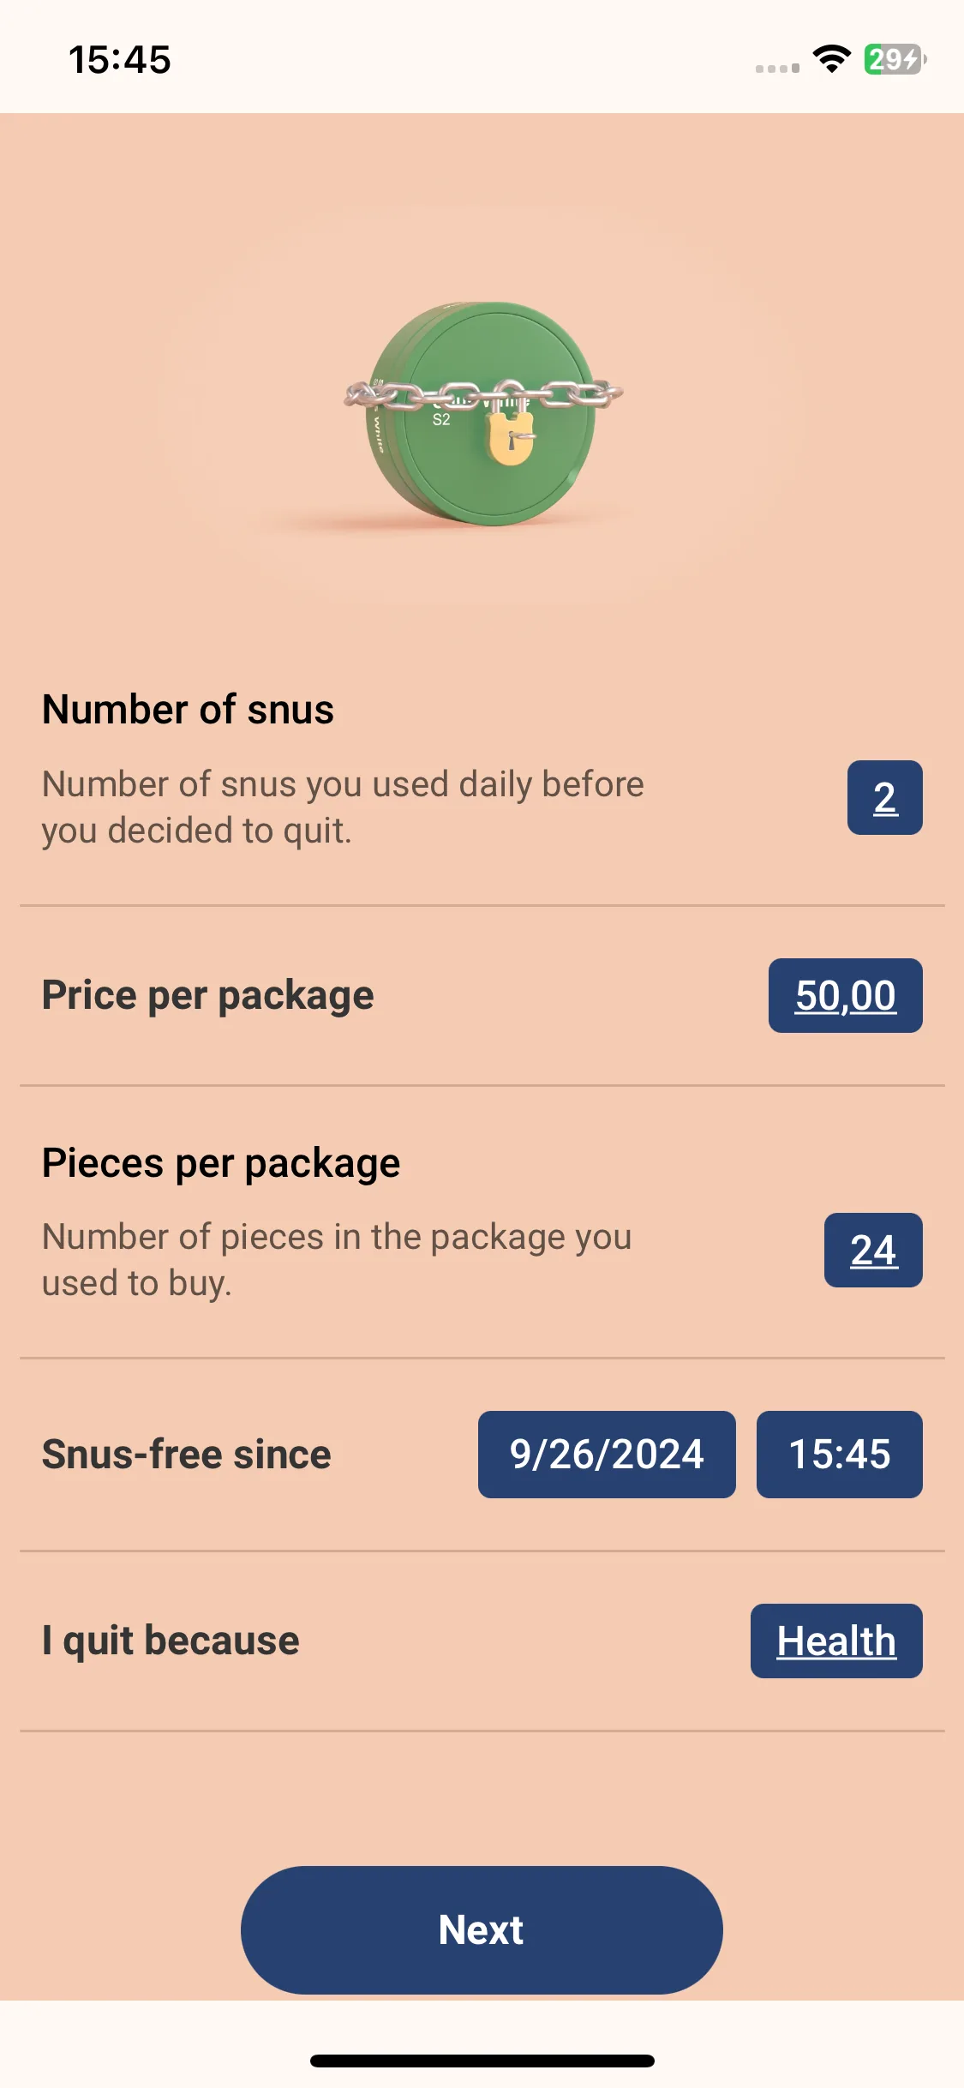Edit the price per package value 50,00
The image size is (964, 2088).
tap(845, 995)
